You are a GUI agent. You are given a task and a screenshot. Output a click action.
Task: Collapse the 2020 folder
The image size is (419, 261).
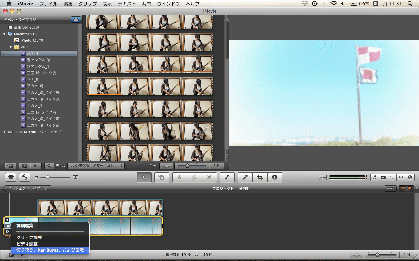pyautogui.click(x=11, y=47)
